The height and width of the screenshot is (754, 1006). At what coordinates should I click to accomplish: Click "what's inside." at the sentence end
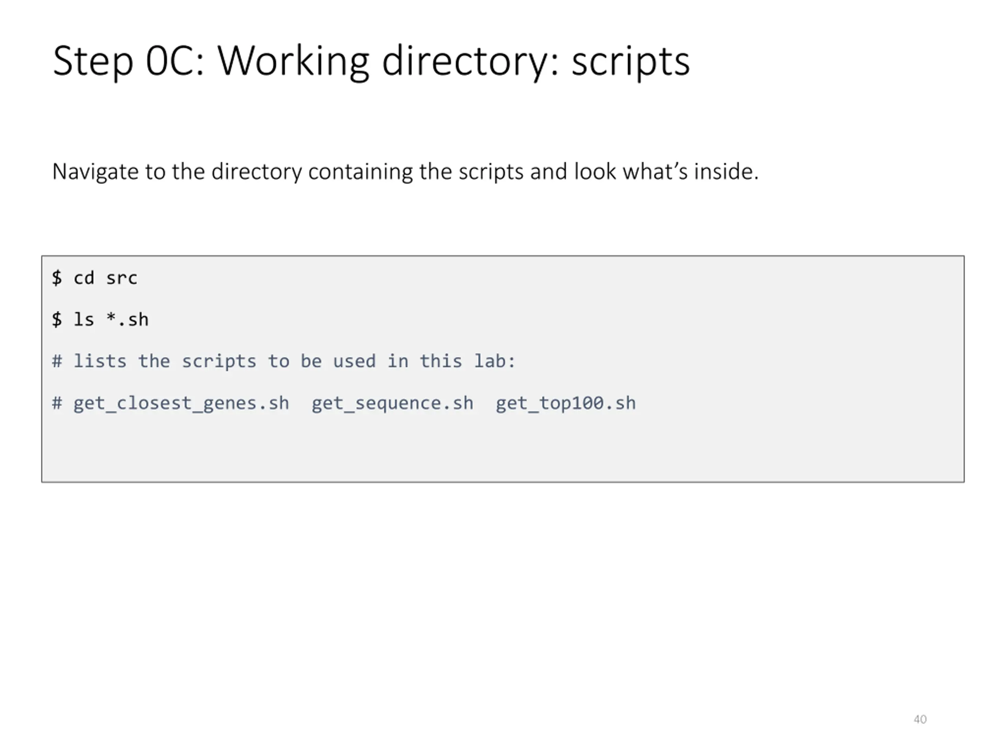(x=690, y=172)
